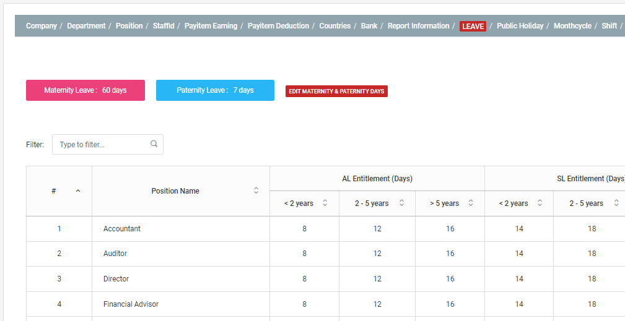Click Accountant's AL 2-5 years value 12
The width and height of the screenshot is (625, 321).
coord(377,229)
